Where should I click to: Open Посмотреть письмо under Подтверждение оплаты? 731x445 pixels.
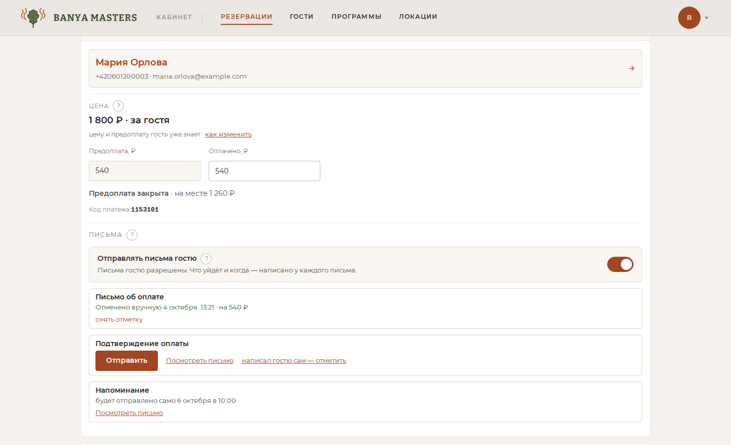(x=200, y=361)
